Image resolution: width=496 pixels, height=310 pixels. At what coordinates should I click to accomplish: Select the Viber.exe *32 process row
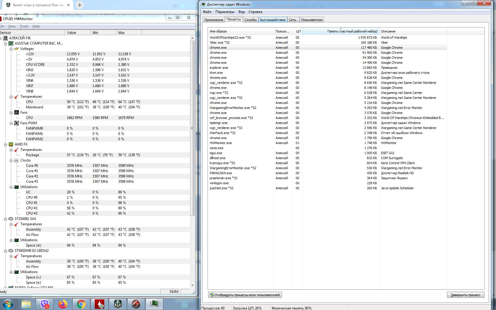point(327,43)
